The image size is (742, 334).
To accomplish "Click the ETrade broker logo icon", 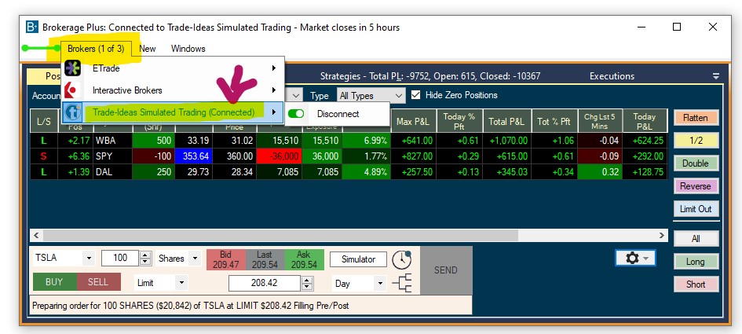I will click(73, 68).
